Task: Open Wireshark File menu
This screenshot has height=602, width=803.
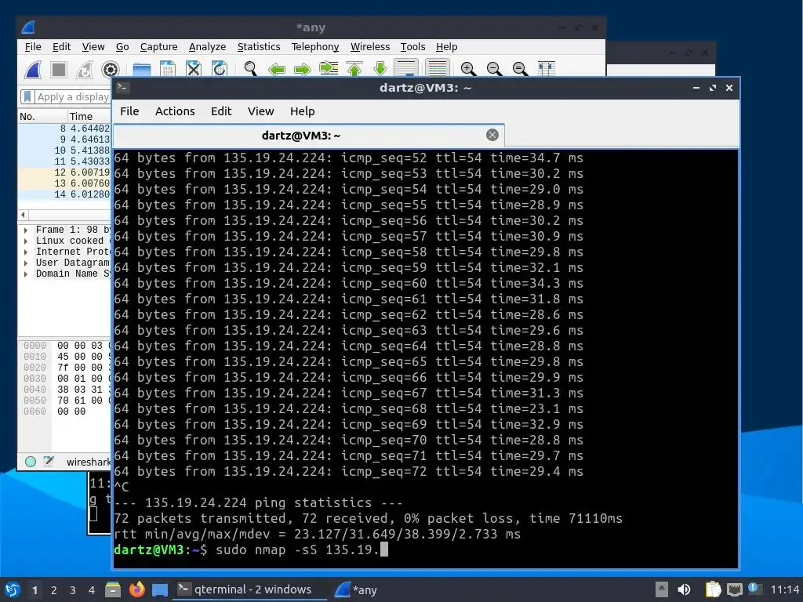Action: (x=33, y=46)
